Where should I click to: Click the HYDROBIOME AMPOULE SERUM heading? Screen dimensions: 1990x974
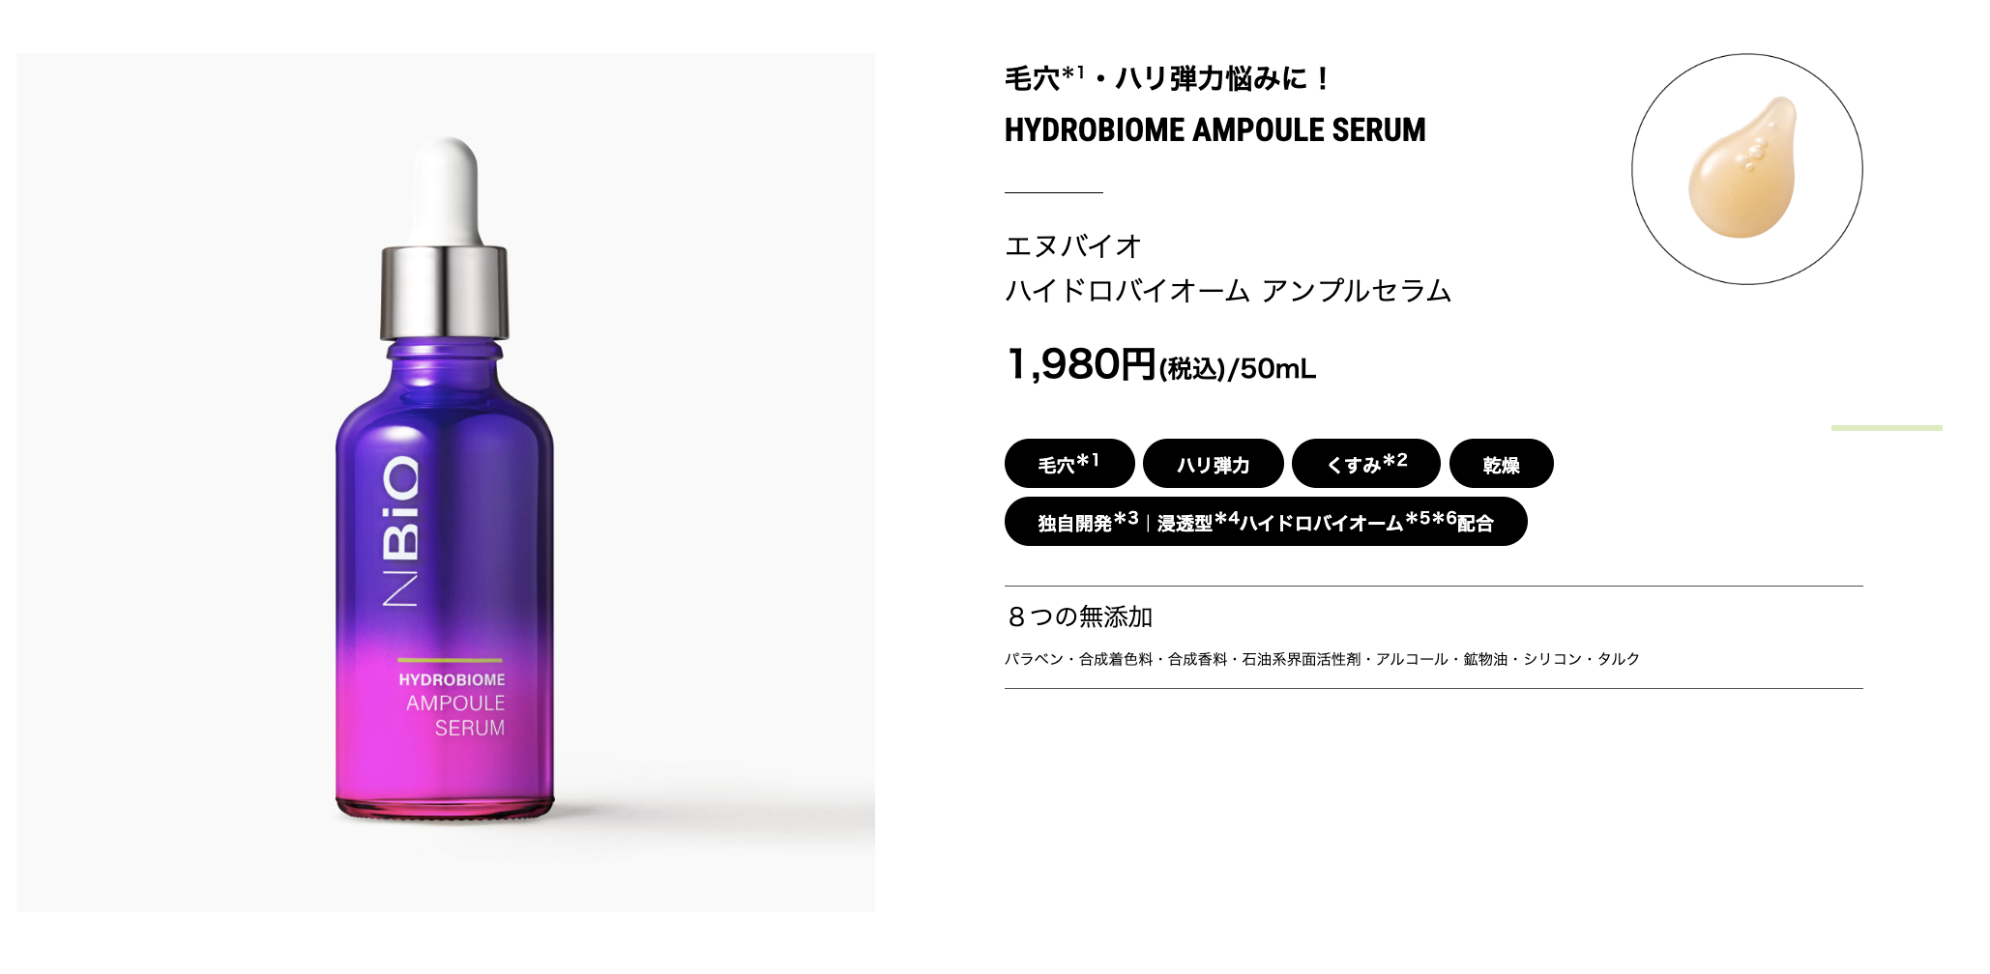point(1214,129)
